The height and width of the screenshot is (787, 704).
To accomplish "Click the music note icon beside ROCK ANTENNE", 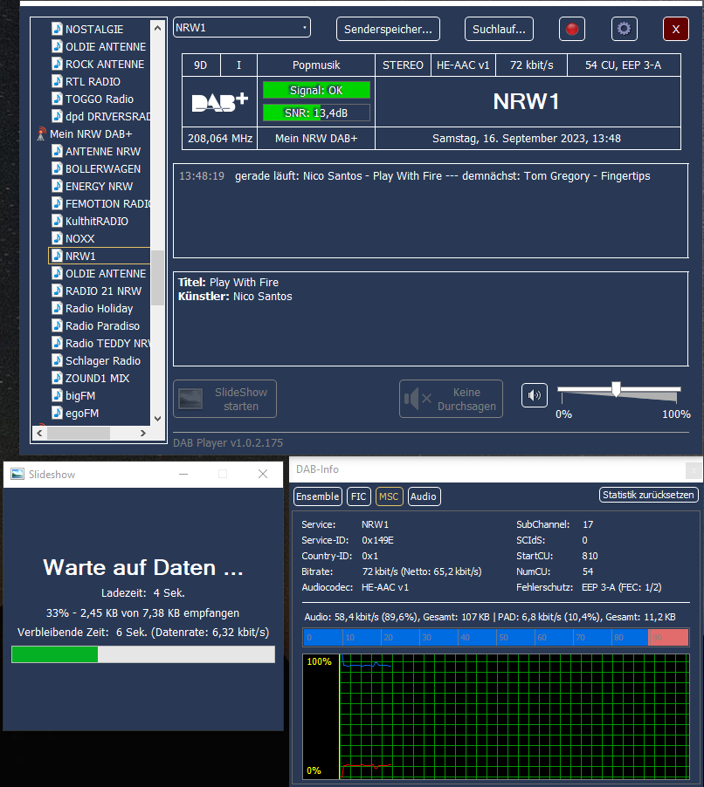I will [57, 65].
